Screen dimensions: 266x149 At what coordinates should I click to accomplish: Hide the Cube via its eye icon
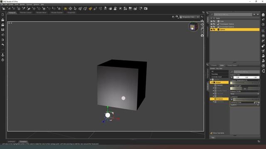coord(212,21)
